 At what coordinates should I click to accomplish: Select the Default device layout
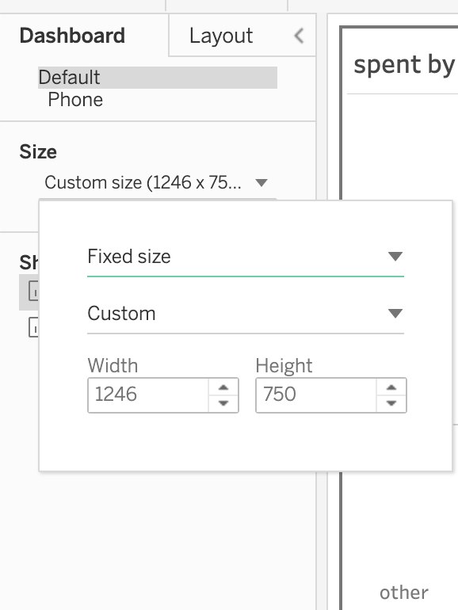point(158,78)
